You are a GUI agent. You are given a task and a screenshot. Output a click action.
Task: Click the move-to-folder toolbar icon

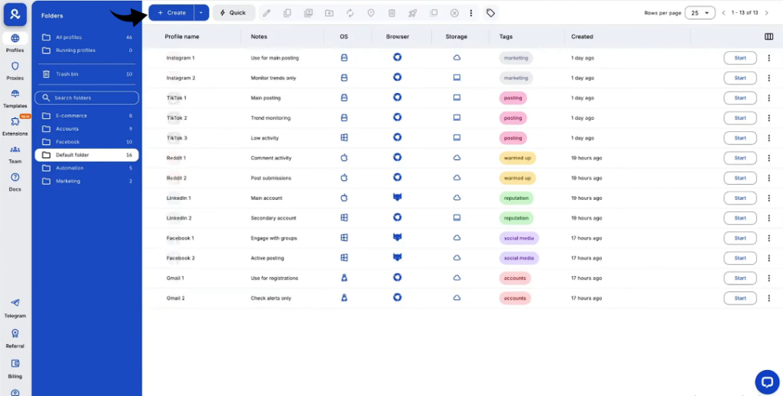pos(329,13)
